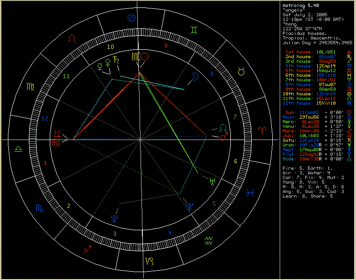
Task: Click house number 9 in the wheel
Action: (x=166, y=46)
